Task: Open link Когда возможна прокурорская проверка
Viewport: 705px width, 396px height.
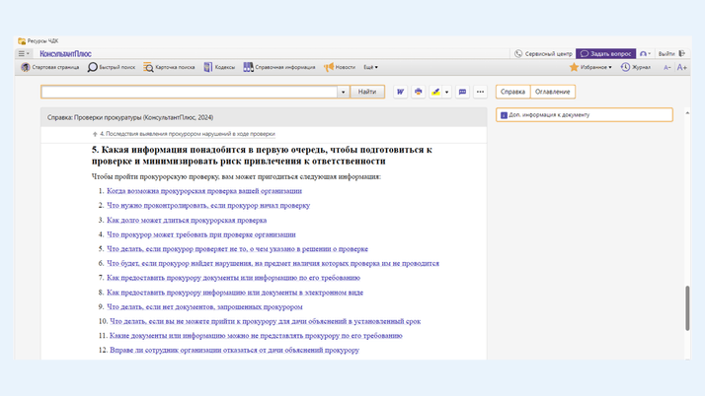Action: pyautogui.click(x=204, y=191)
